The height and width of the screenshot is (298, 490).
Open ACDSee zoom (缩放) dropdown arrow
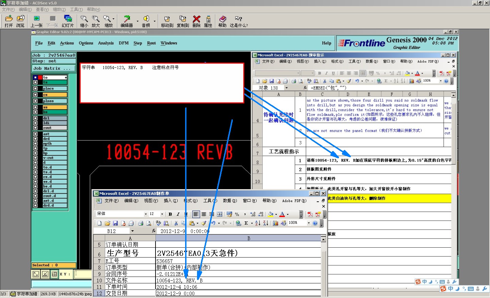coord(113,19)
